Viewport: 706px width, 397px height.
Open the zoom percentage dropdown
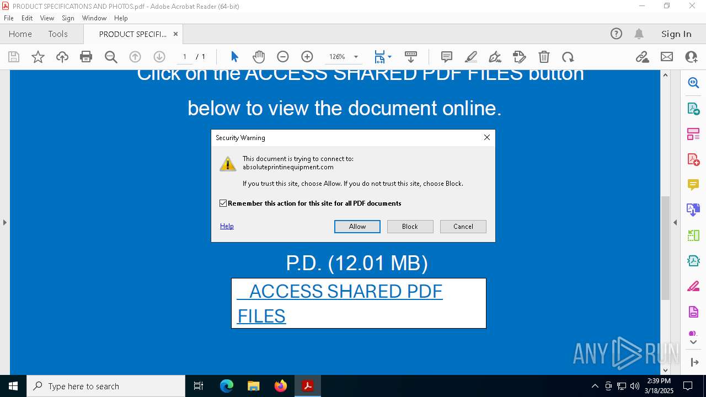[x=356, y=57]
